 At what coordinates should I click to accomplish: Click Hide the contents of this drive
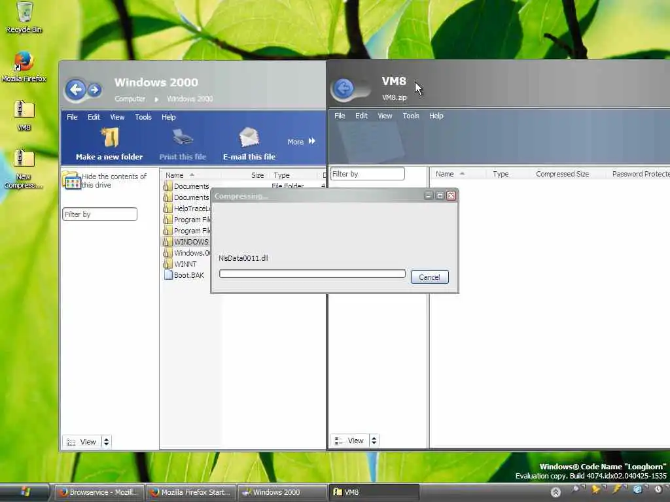pos(105,180)
